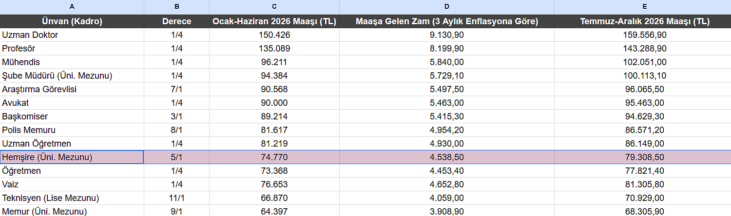Screen dimensions: 731x216
Task: Click Teknisyen degree cell 11/1
Action: tap(176, 198)
